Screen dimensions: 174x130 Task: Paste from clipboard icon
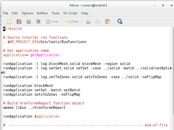(x=107, y=22)
